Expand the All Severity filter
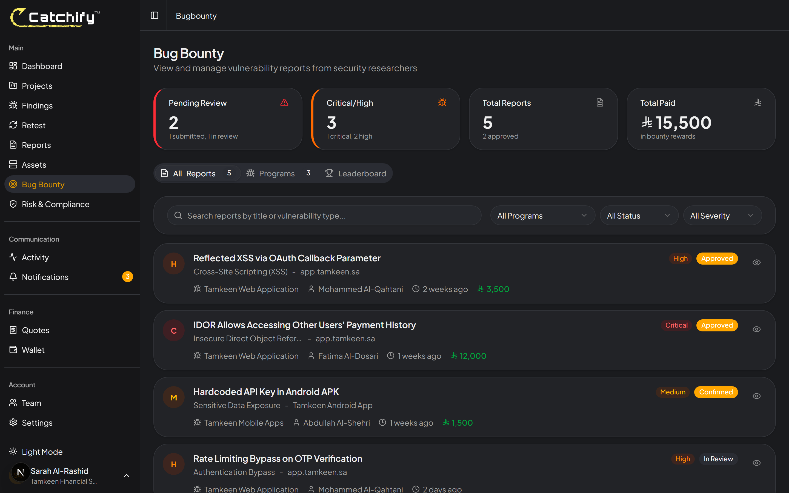Image resolution: width=789 pixels, height=493 pixels. point(722,215)
